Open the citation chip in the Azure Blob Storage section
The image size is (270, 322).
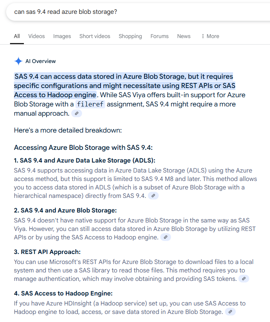[165, 237]
